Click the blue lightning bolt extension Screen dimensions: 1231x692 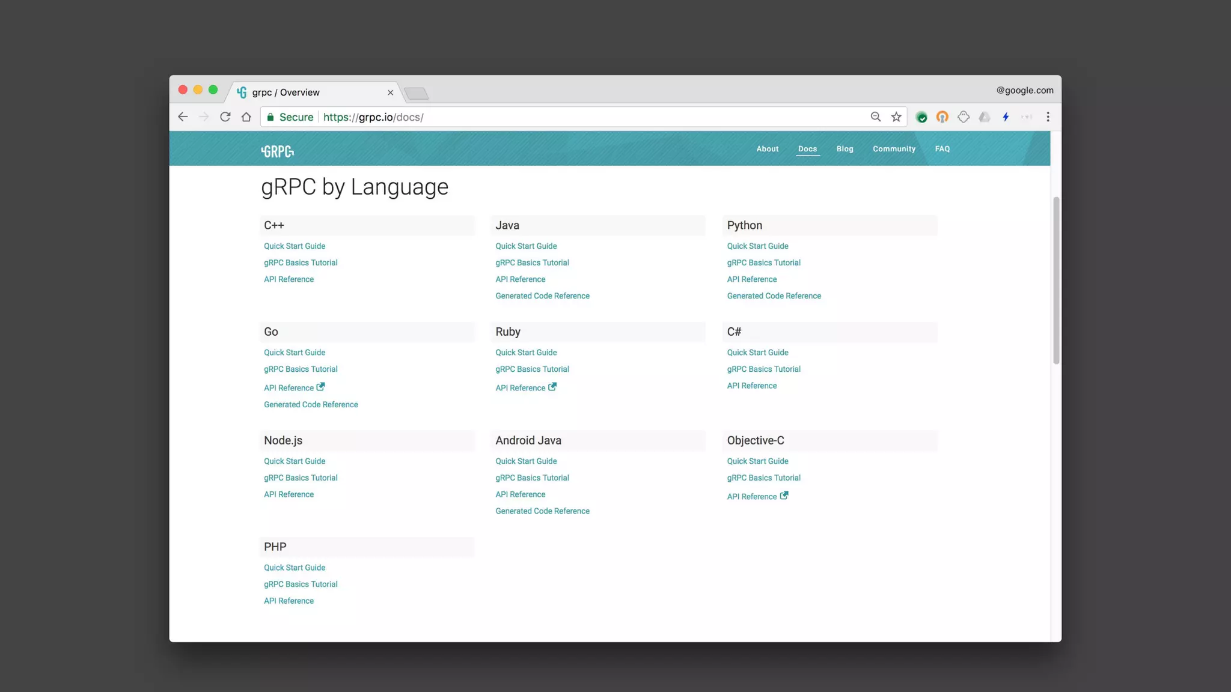tap(1006, 117)
